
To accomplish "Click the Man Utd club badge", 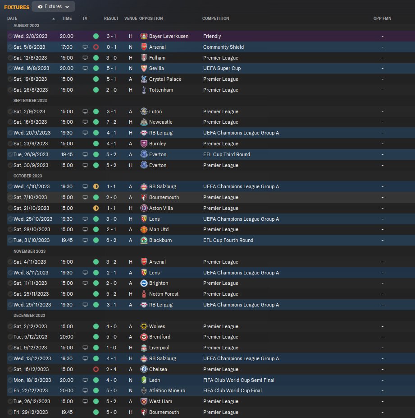I will coord(144,229).
